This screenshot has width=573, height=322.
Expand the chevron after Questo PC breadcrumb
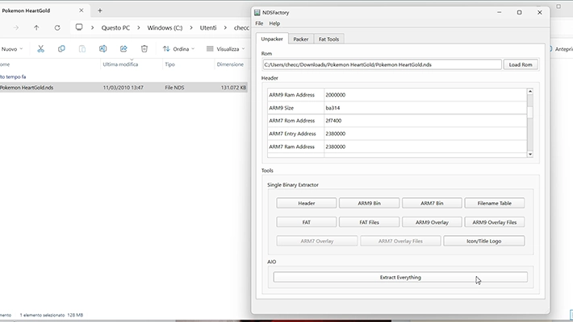139,27
